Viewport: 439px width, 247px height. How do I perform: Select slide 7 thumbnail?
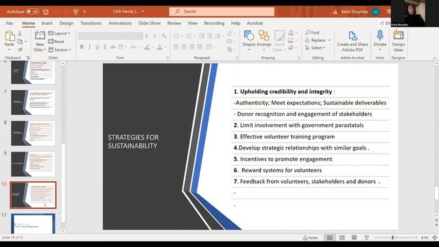pos(33,102)
